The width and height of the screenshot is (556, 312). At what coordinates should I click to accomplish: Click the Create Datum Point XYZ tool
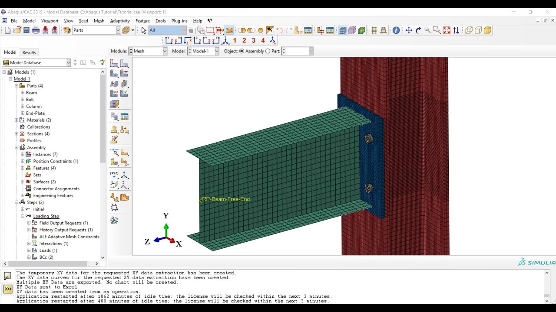(114, 175)
